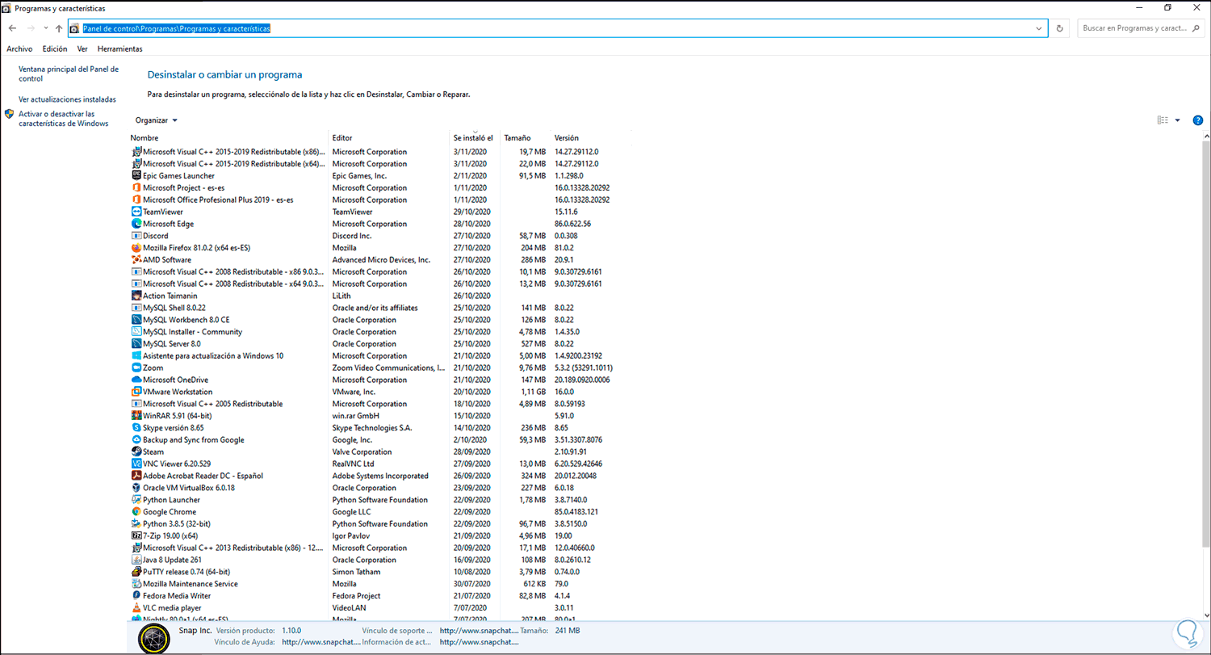
Task: Select the Google Chrome icon in the list
Action: [x=136, y=511]
